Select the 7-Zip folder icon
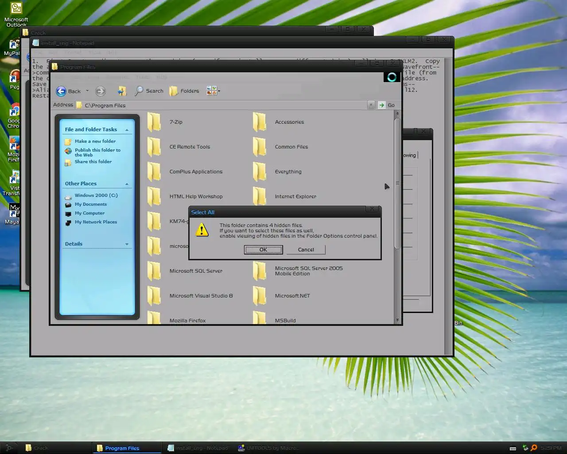Image resolution: width=567 pixels, height=454 pixels. [x=154, y=122]
